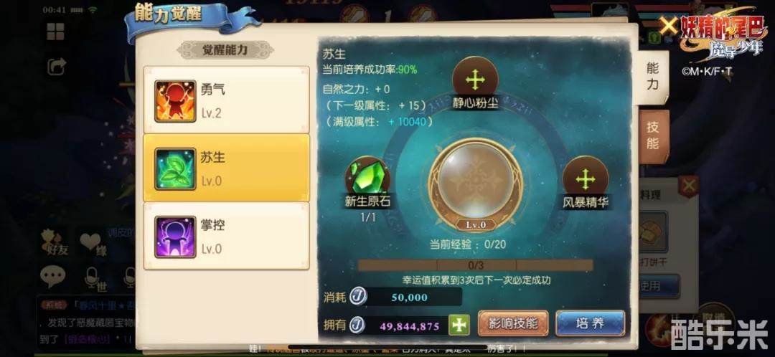Add 静心粉尘 material via plus slot
Viewport: 775px width, 357px height.
475,79
